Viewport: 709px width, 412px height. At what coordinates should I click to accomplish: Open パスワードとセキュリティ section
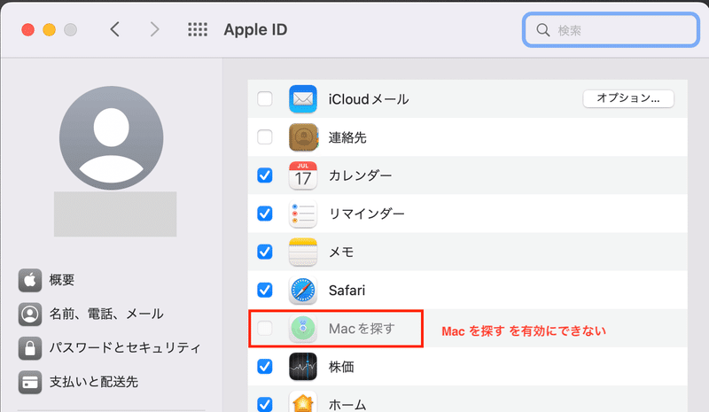coord(124,348)
